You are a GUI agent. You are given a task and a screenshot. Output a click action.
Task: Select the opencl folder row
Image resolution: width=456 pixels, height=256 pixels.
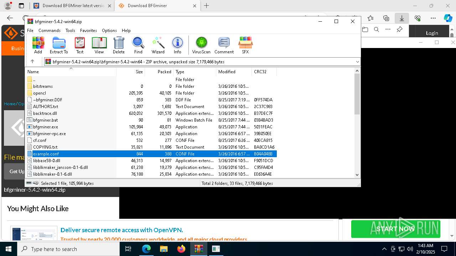151,93
